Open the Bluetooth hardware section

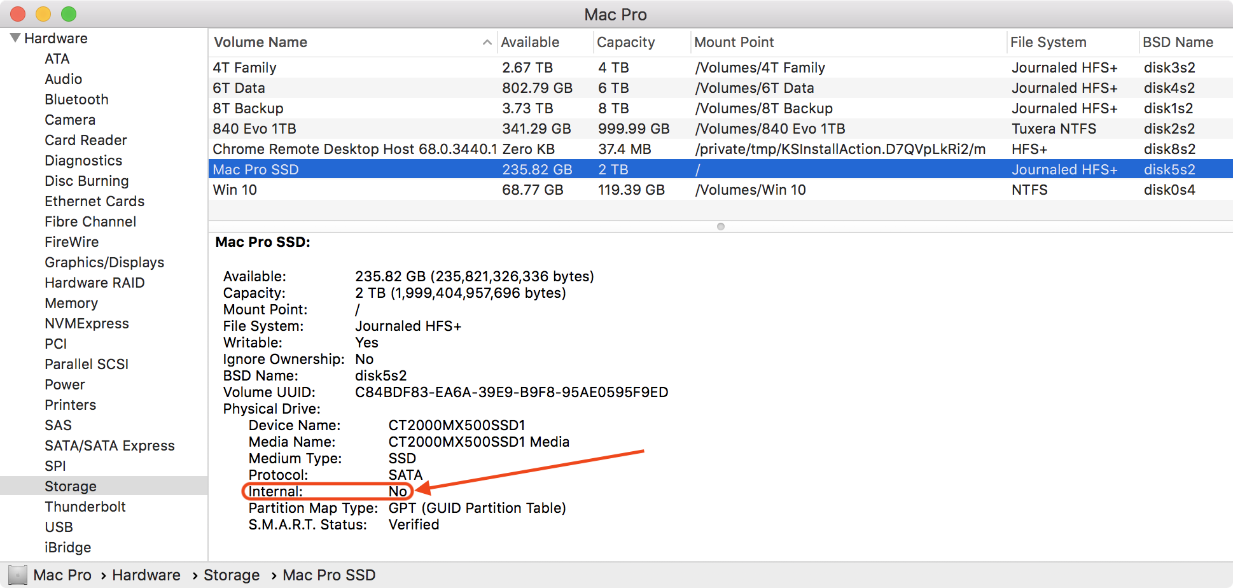[x=77, y=99]
